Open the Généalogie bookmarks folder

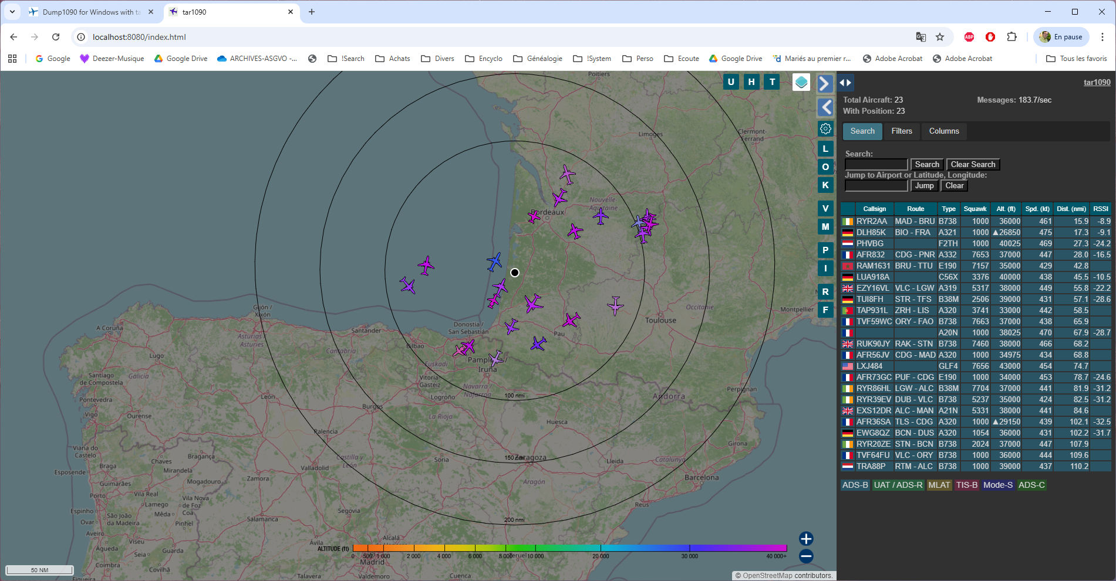tap(538, 59)
